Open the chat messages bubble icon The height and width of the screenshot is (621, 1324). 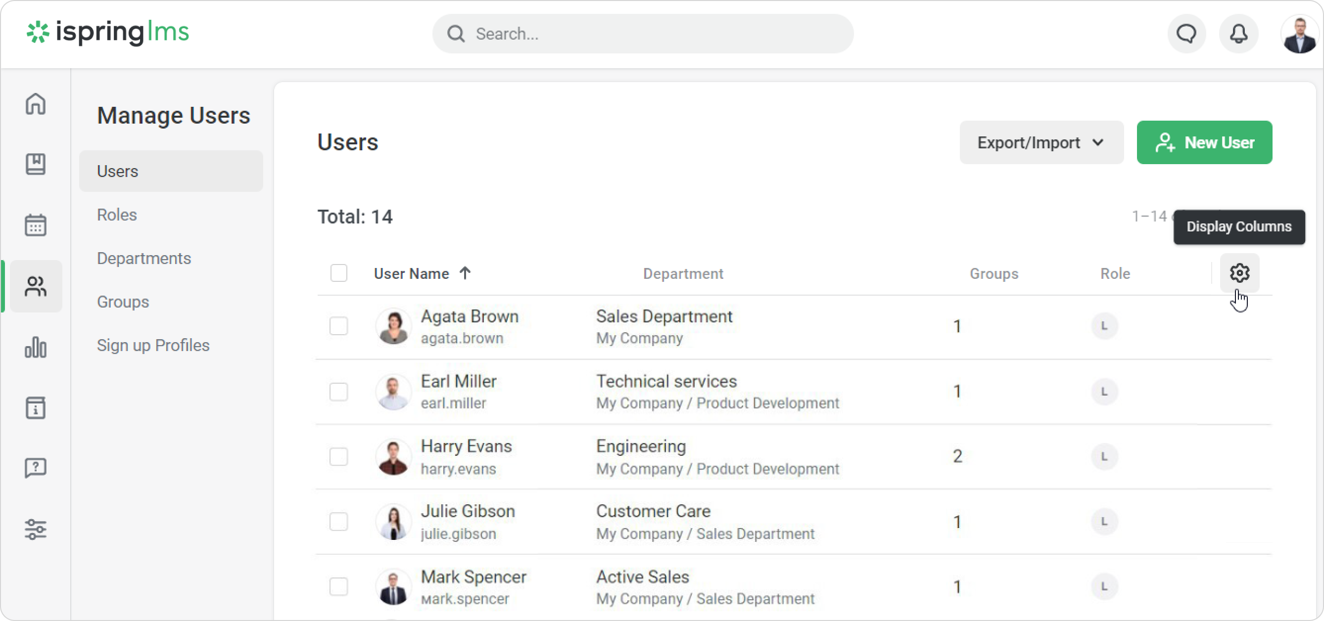pos(1187,34)
